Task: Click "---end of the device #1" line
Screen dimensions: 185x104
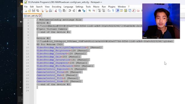Action: pos(53,32)
